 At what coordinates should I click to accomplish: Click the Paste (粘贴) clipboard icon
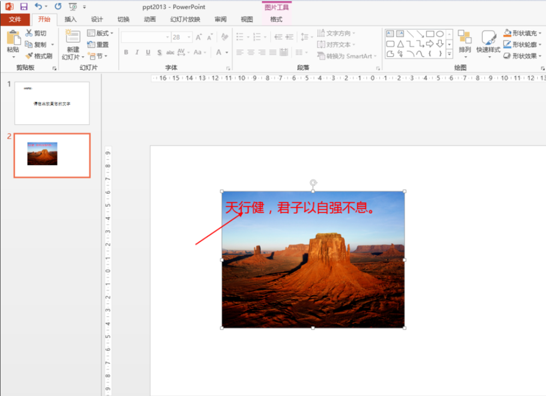[13, 38]
